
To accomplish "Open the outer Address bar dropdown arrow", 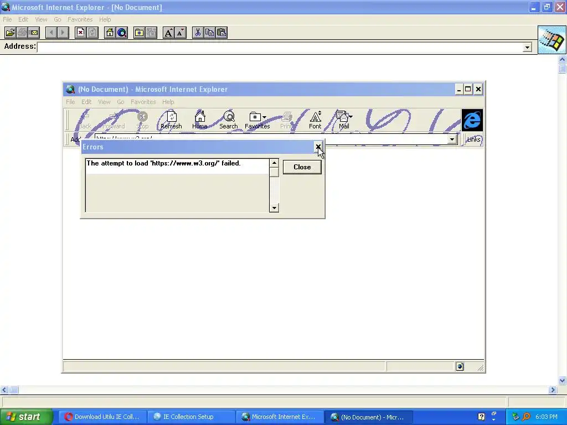I will click(527, 48).
